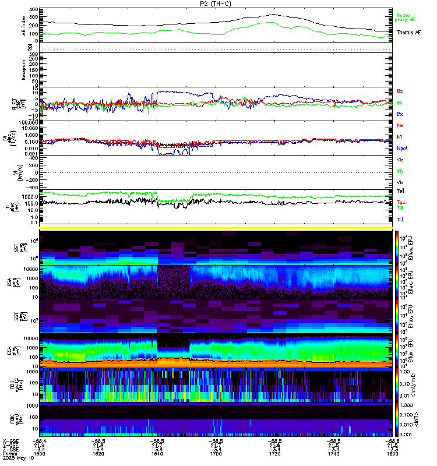Click the red dotted line in ROI panel

[216, 49]
